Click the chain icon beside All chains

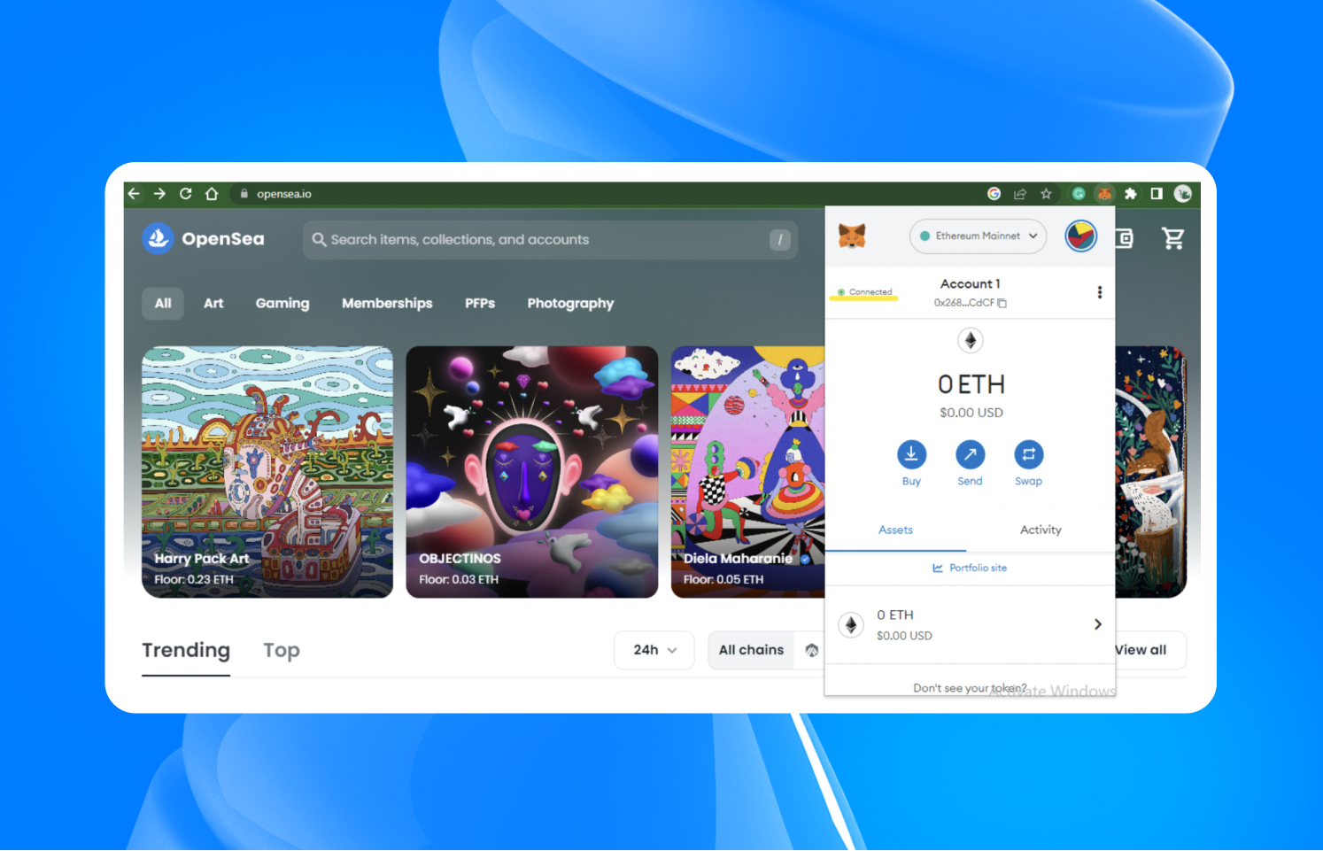[x=811, y=650]
